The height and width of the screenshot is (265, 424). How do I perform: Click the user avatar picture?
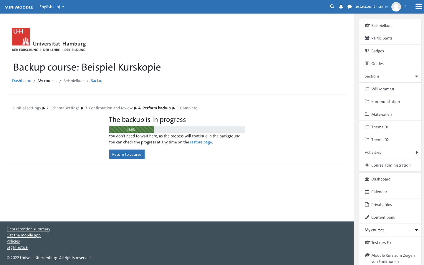[x=396, y=6]
